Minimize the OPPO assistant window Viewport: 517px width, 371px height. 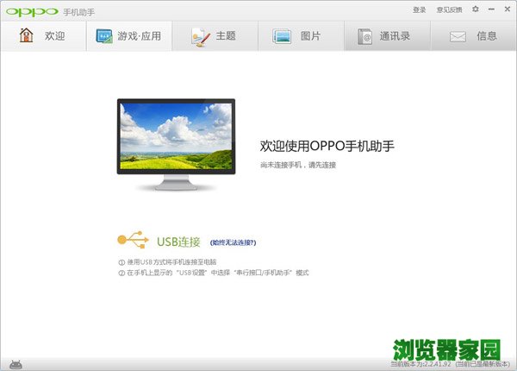[491, 9]
